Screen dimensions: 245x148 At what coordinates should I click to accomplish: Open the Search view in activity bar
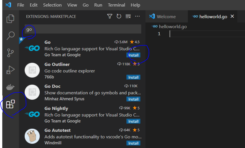click(10, 36)
